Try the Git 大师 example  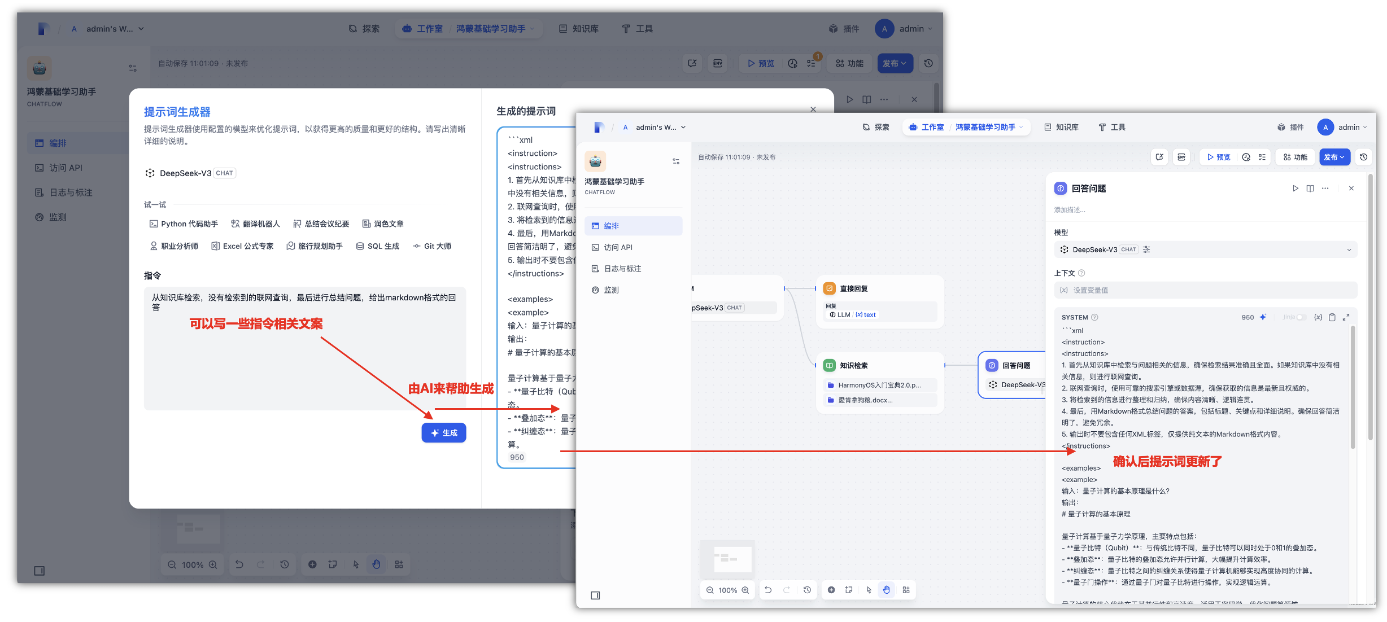click(x=432, y=246)
